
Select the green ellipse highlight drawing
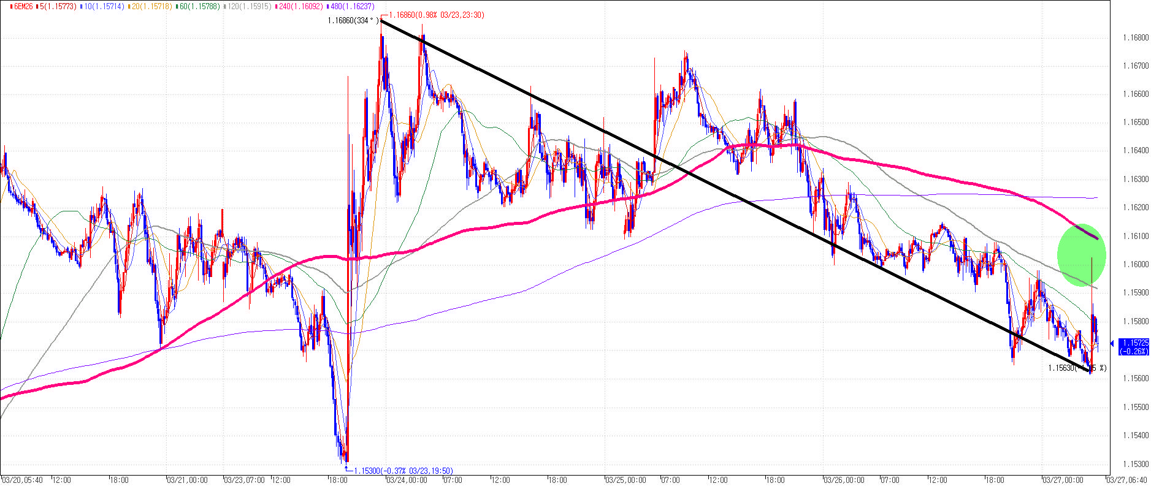tap(1081, 254)
